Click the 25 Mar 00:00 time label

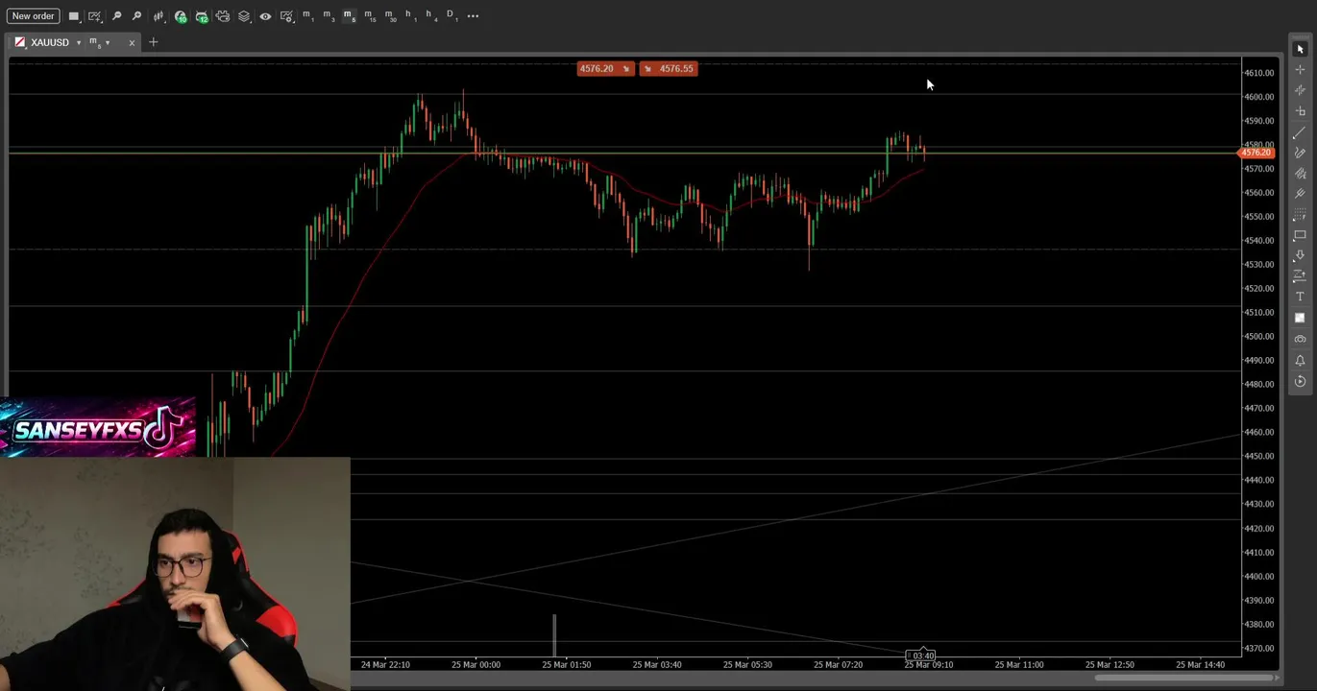[476, 664]
